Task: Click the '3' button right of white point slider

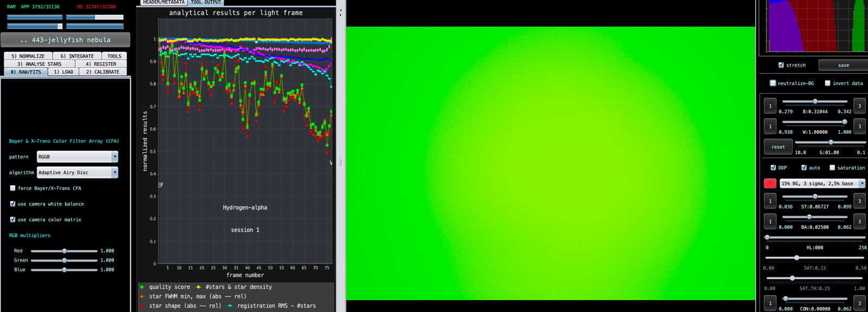Action: 859,126
